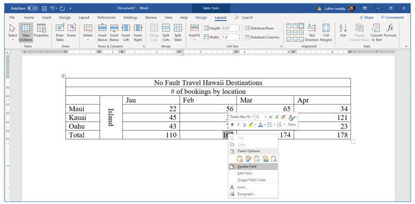Viewport: 415px width, 204px height.
Task: Open the font color dropdown arrow
Action: [265, 125]
